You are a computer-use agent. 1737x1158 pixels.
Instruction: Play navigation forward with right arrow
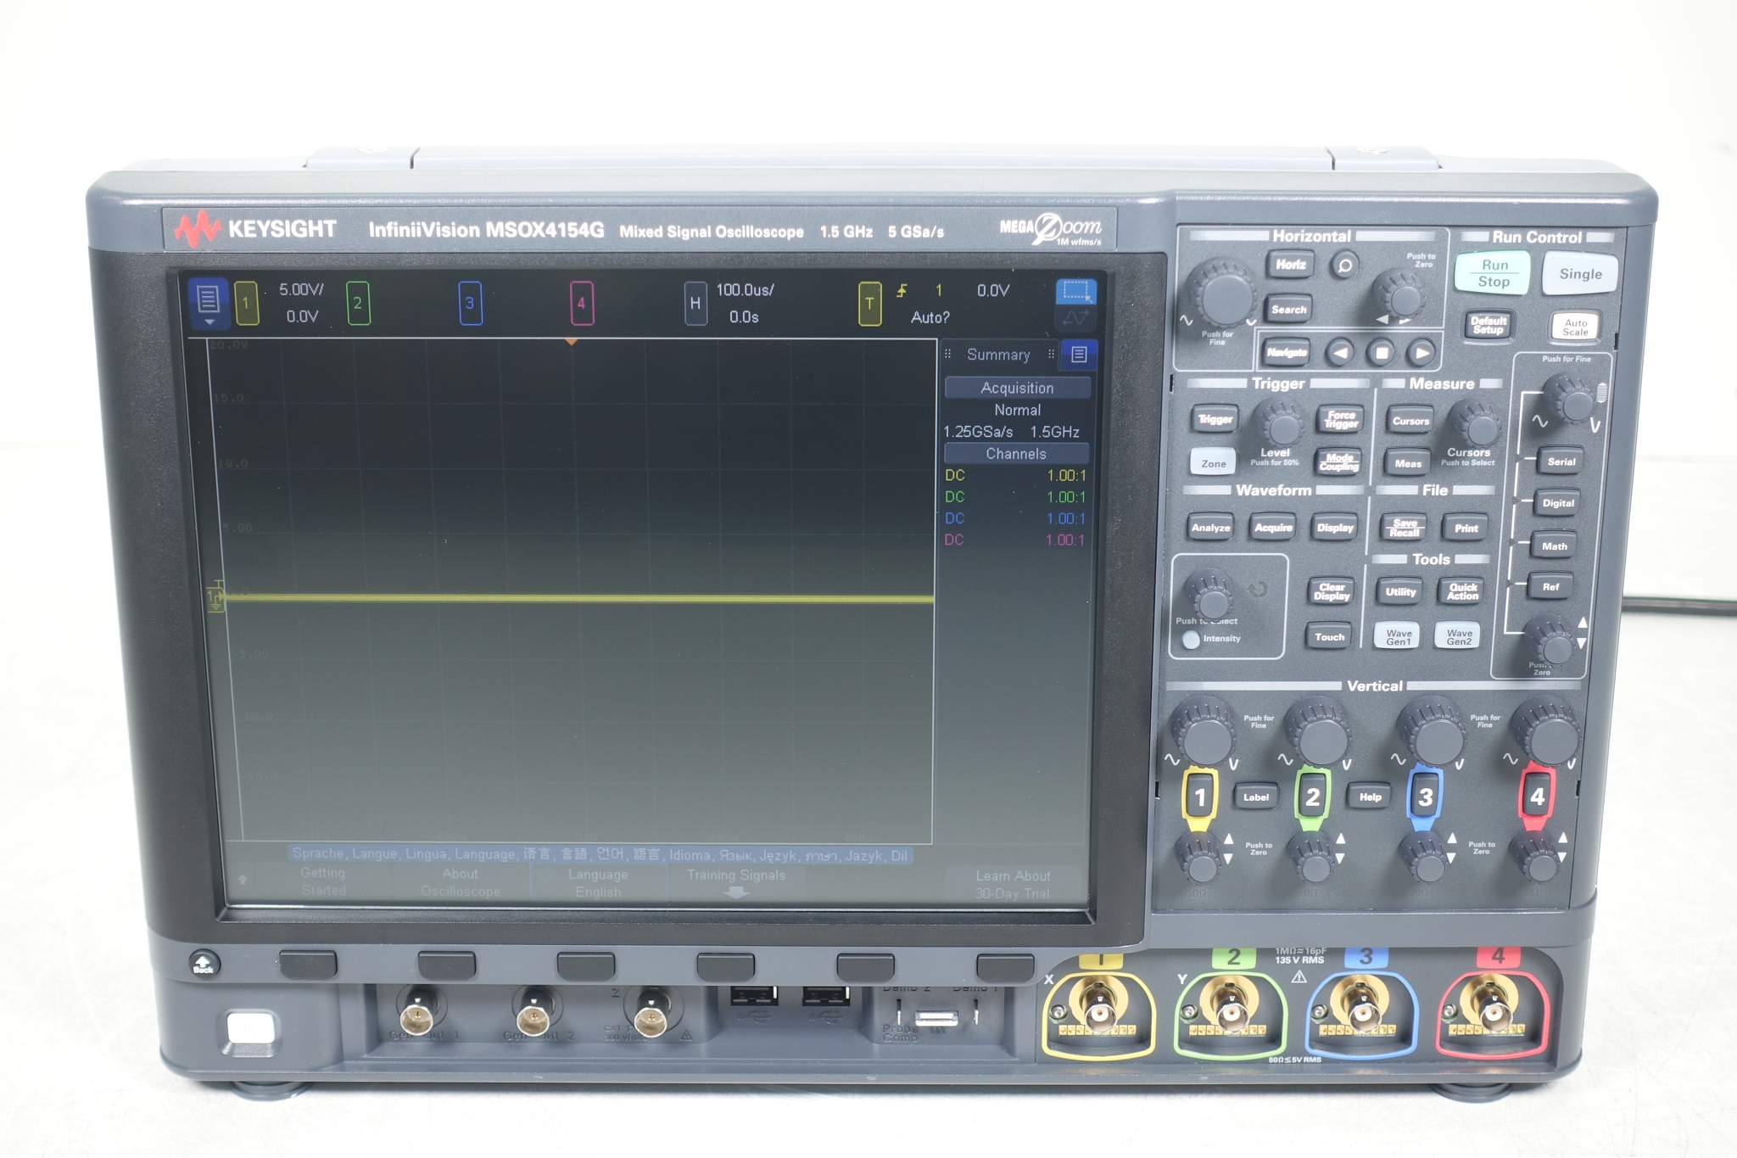click(x=1421, y=352)
